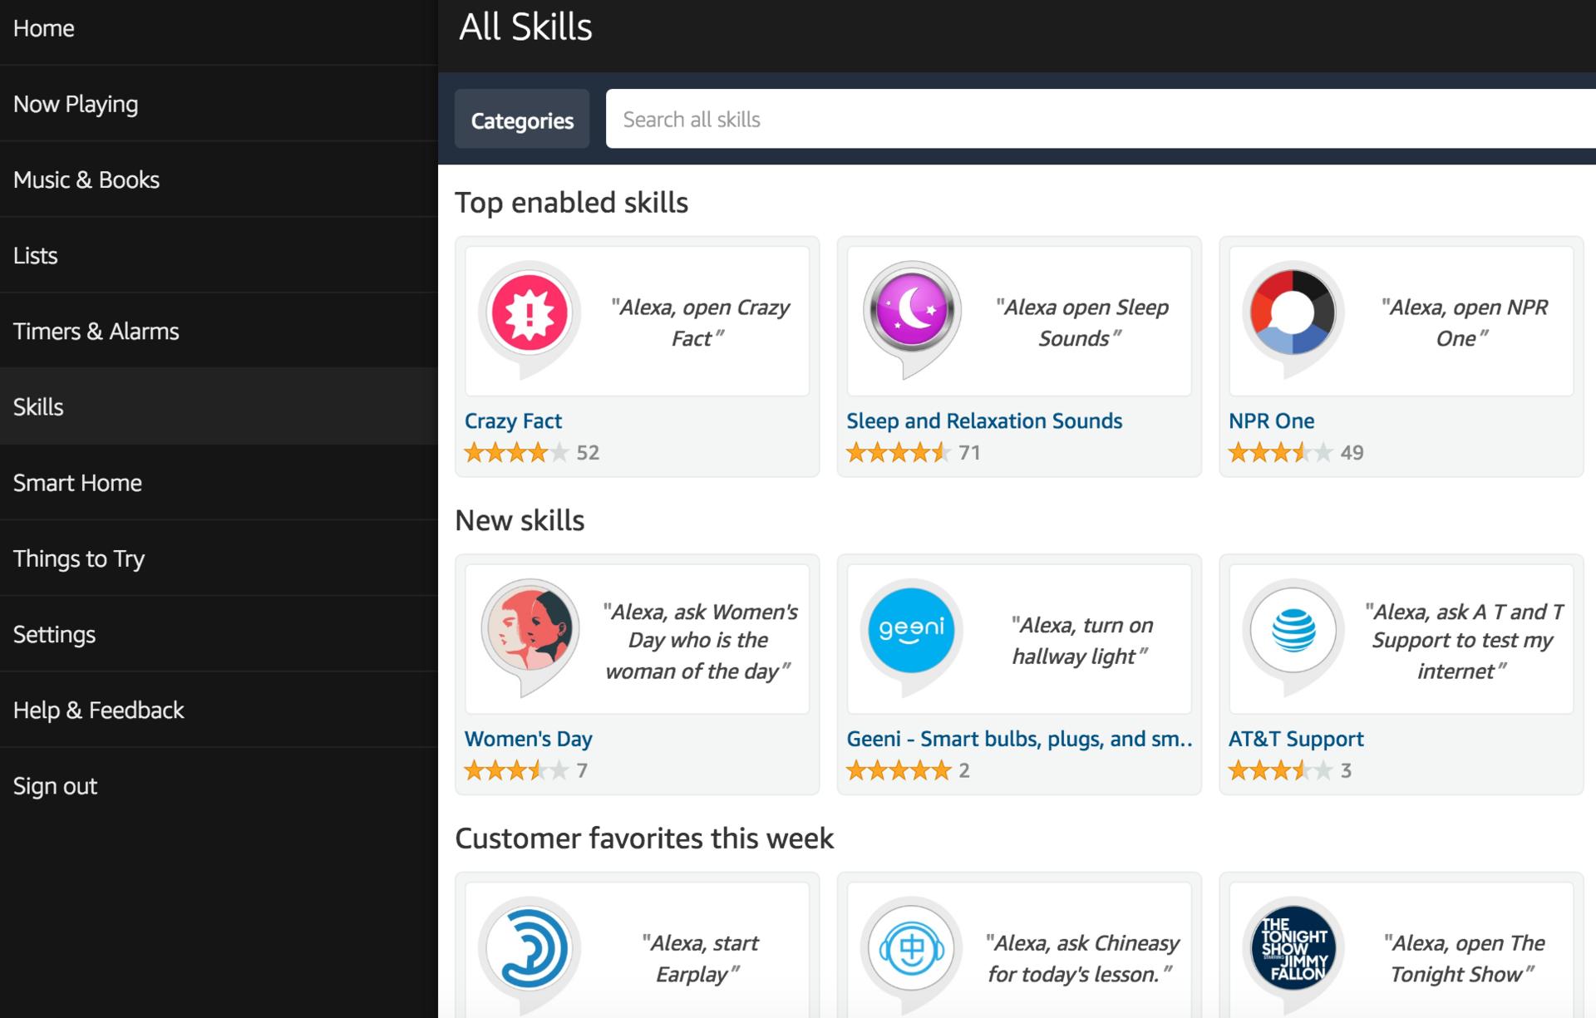Select Timers & Alarms in the sidebar
Screen dimensions: 1596x1018
[96, 331]
